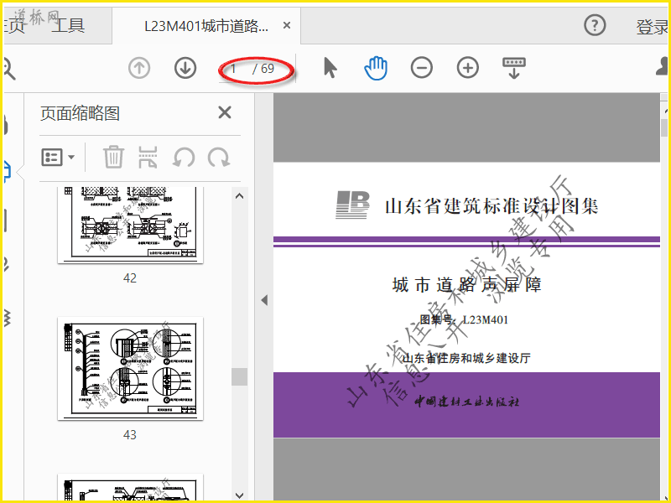Click the 登录 sign-in link
Viewport: 671px width, 503px height.
652,28
